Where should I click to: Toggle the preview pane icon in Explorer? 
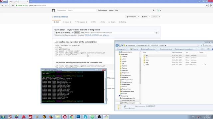point(208,49)
